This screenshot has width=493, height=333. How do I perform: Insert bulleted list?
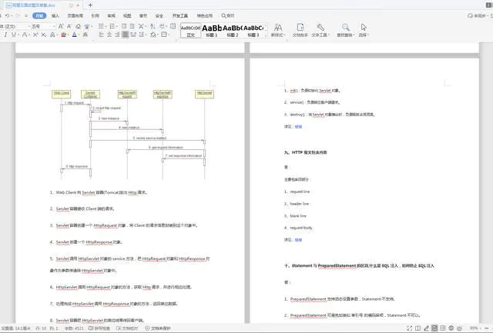(101, 26)
